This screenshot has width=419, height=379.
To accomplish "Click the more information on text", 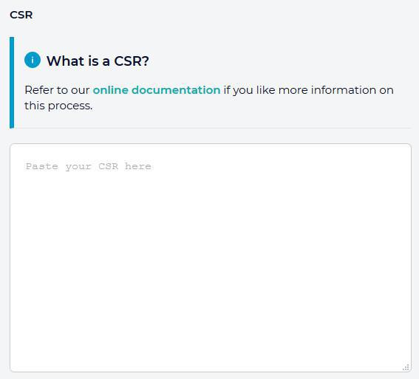I will (x=336, y=90).
